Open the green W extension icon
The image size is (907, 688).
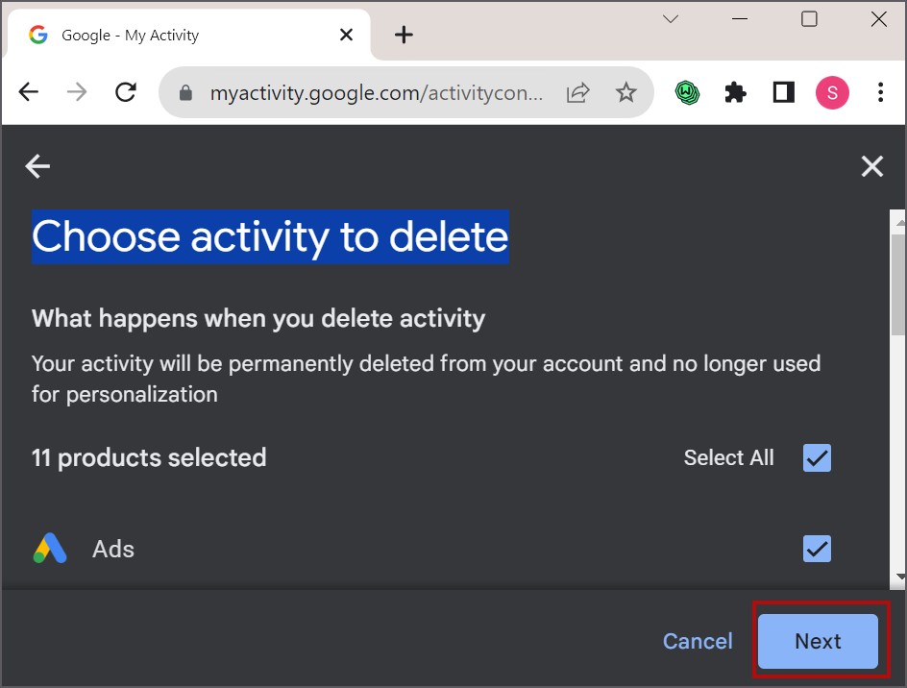[x=687, y=92]
